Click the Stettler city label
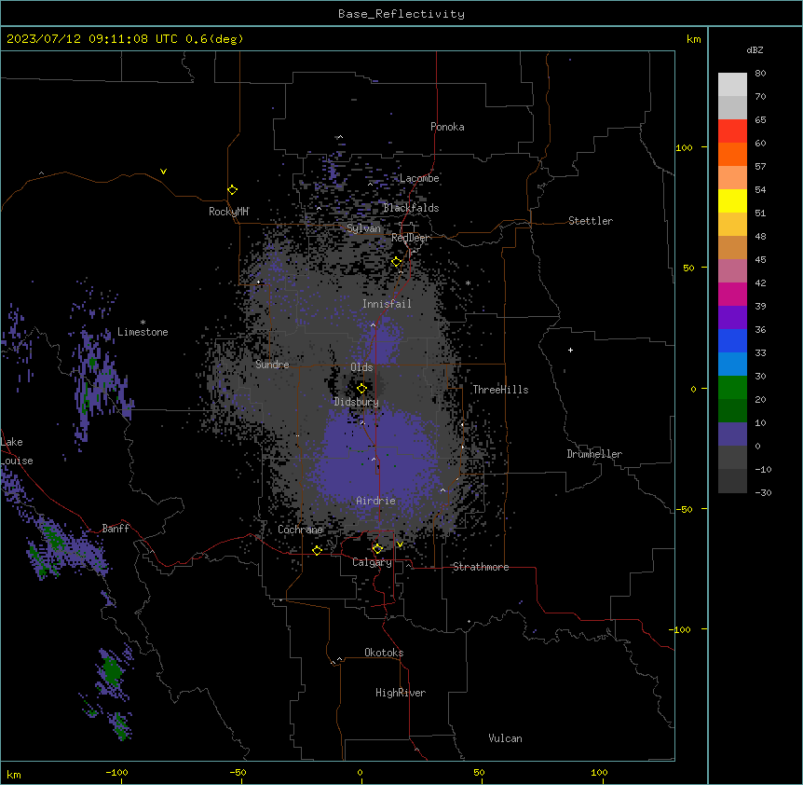803x785 pixels. point(591,221)
